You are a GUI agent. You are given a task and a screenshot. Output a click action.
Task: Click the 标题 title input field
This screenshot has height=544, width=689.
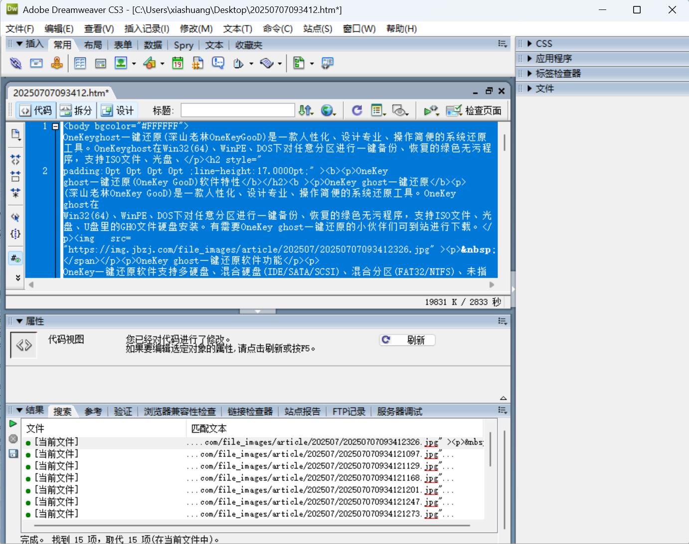[x=237, y=110]
